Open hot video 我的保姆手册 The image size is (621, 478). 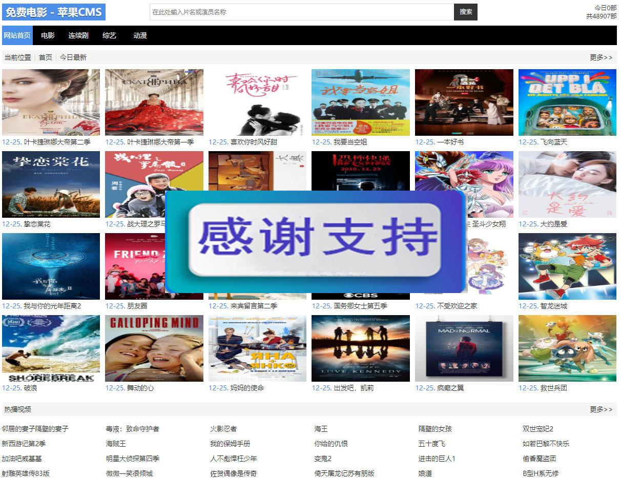[x=230, y=444]
